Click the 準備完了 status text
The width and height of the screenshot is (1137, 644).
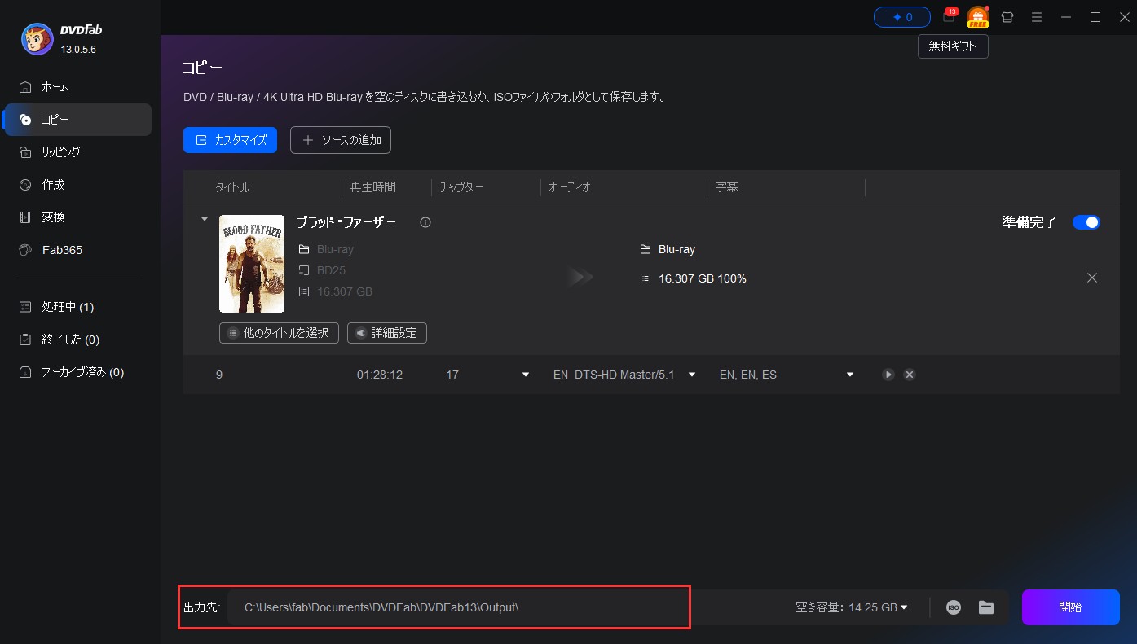tap(1029, 222)
